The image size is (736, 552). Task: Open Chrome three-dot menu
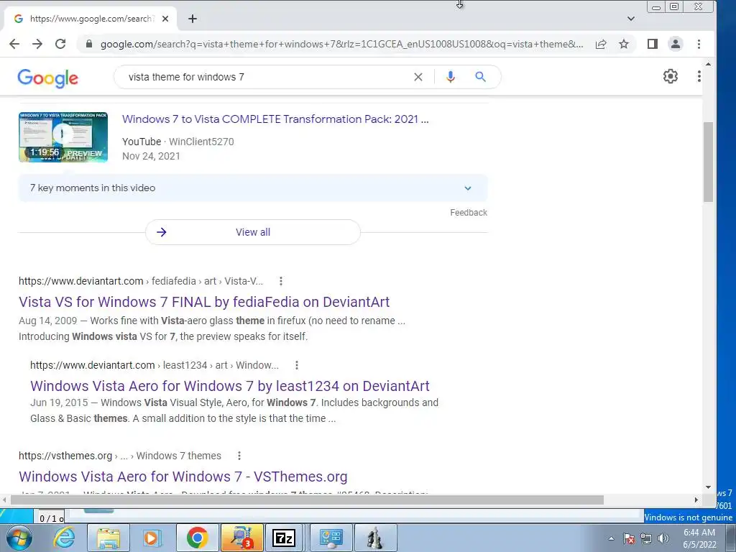699,44
